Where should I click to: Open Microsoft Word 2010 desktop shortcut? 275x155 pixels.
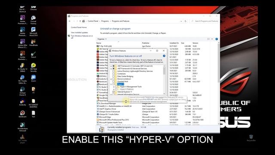click(34, 31)
